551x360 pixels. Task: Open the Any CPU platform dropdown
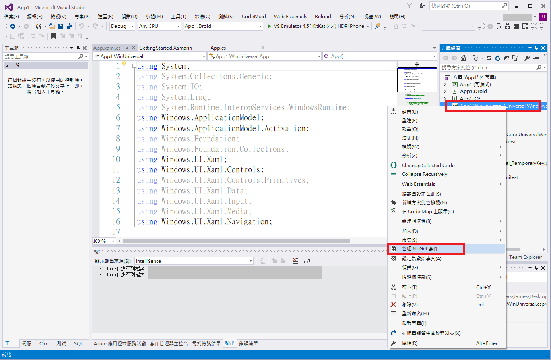point(159,26)
